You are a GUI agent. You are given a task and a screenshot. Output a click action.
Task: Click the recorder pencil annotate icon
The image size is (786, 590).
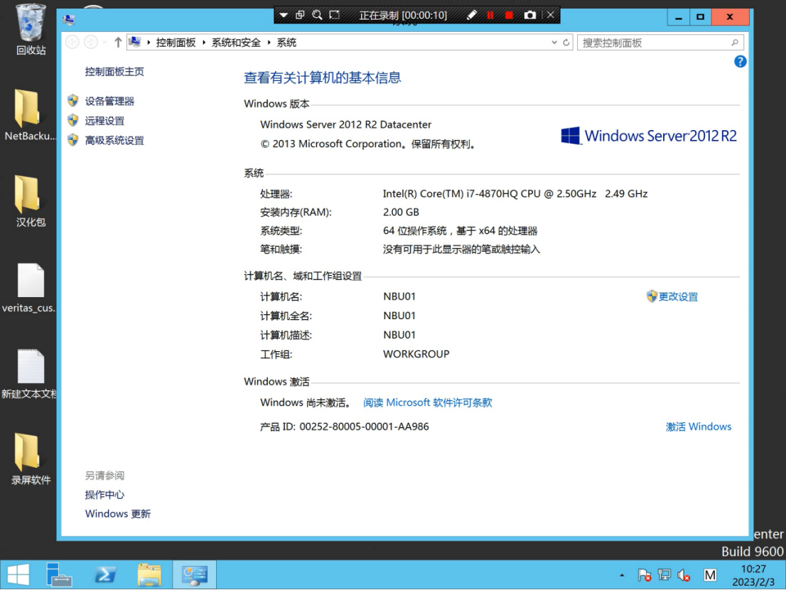click(471, 15)
